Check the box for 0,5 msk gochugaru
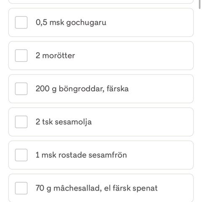 21,22
